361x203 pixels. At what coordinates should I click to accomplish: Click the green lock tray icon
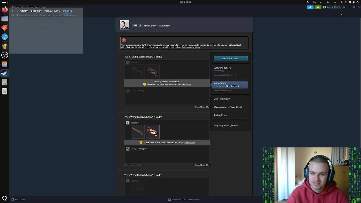[328, 2]
